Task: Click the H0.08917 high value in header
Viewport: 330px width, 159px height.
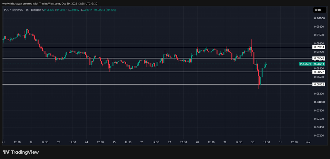Action: 61,10
